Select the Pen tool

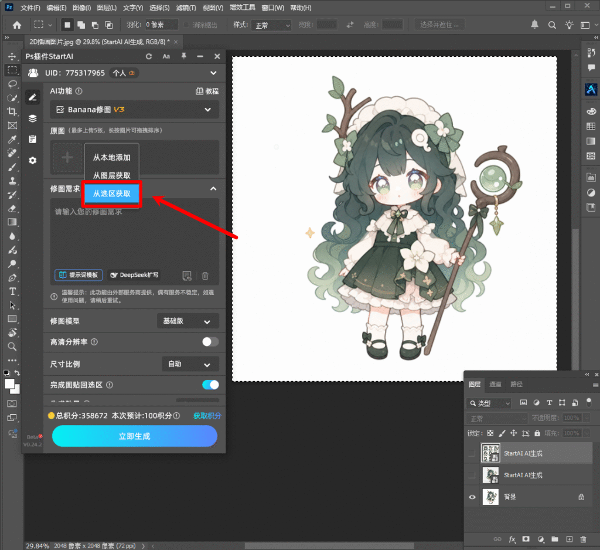pos(12,278)
